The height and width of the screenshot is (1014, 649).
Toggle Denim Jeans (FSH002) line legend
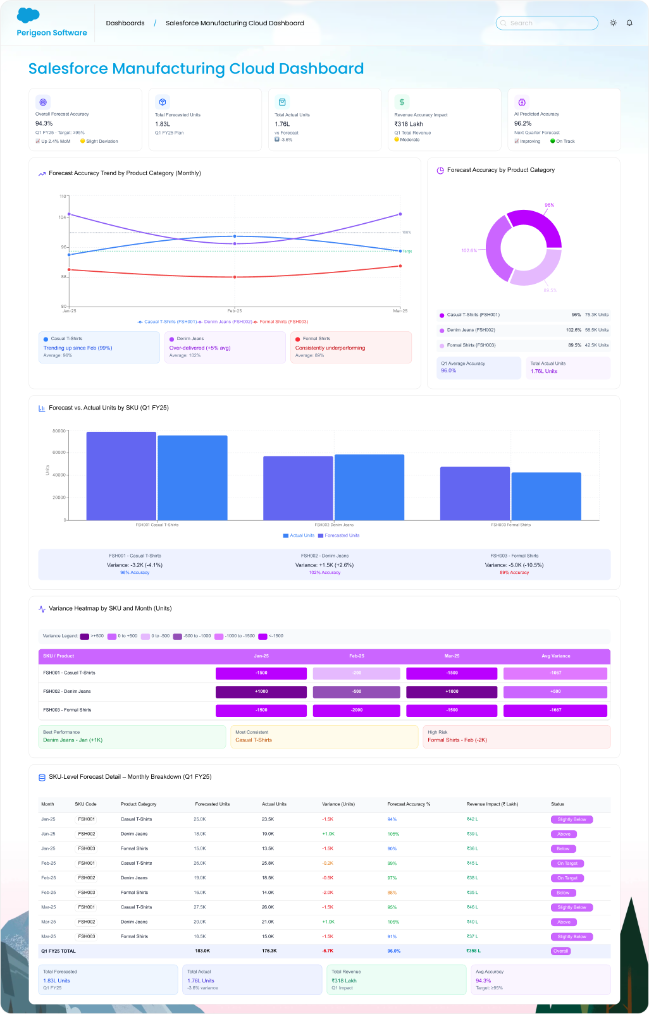(225, 322)
